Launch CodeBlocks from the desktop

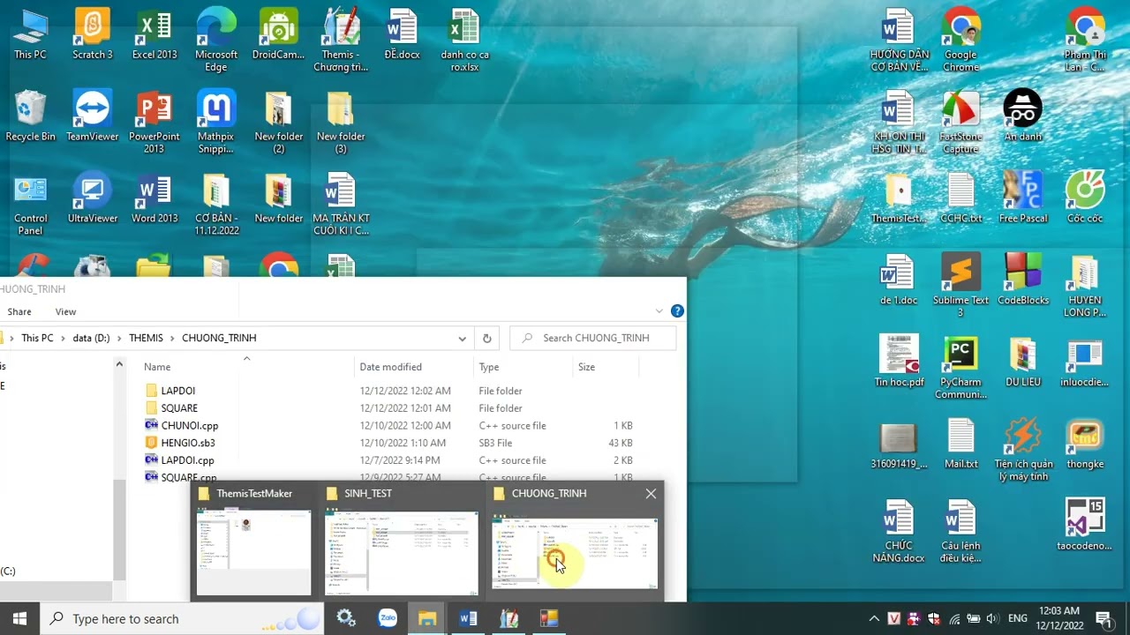pyautogui.click(x=1022, y=280)
